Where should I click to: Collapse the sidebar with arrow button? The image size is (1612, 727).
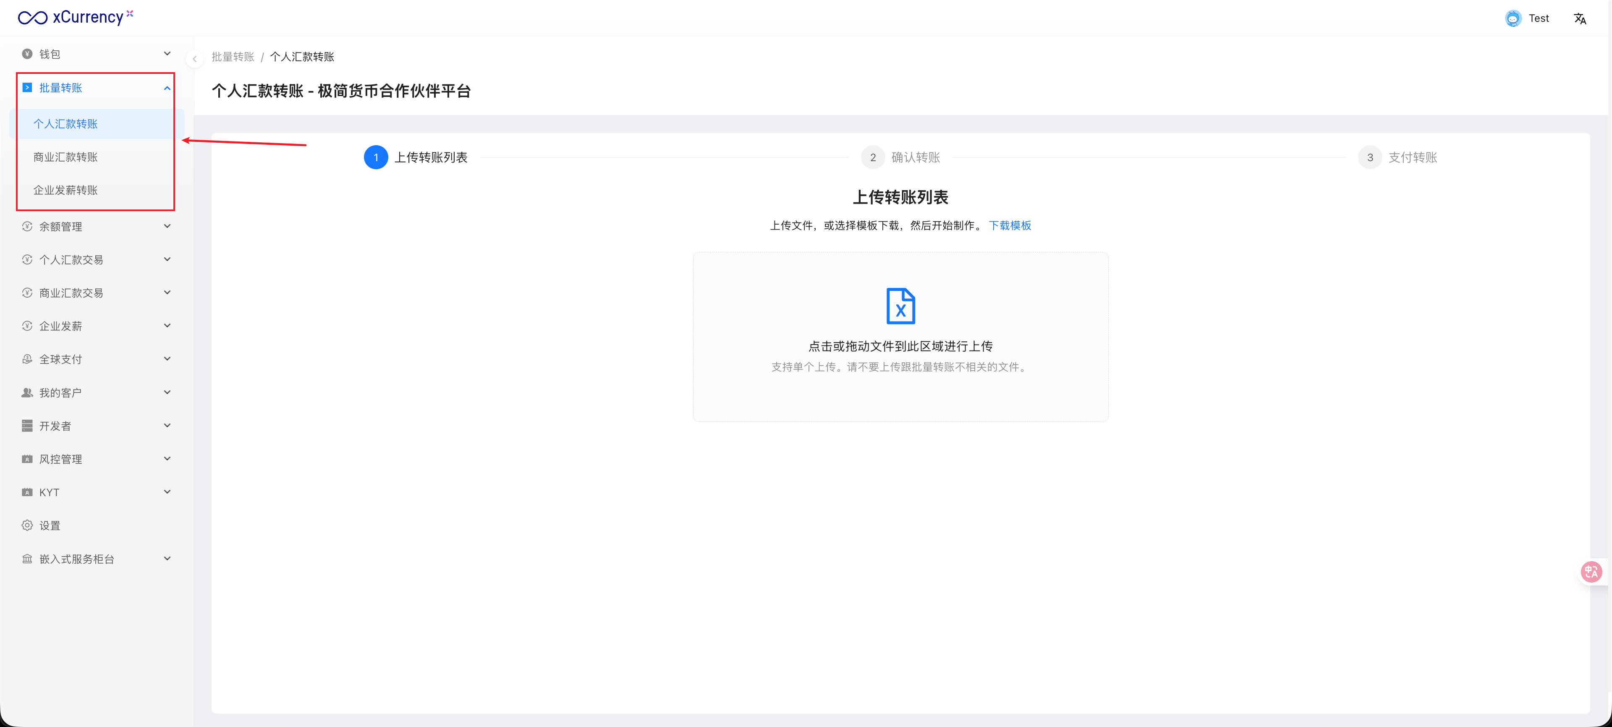coord(195,59)
